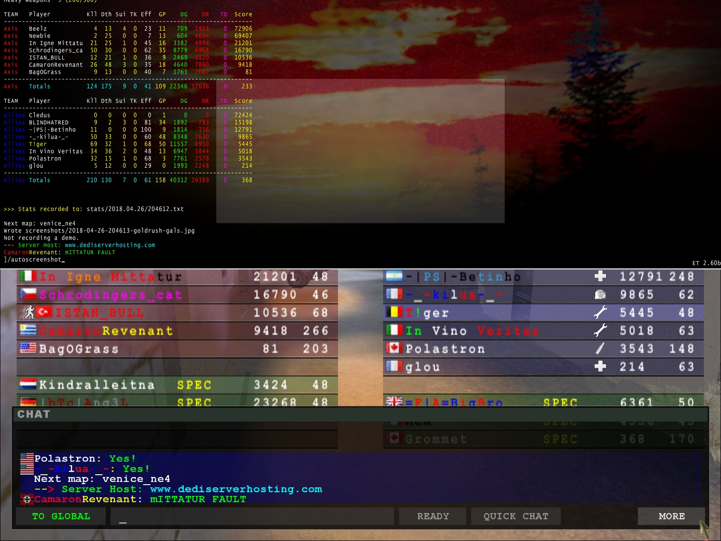Select glou name on Allies scoreboard
This screenshot has height=541, width=721.
tap(423, 367)
